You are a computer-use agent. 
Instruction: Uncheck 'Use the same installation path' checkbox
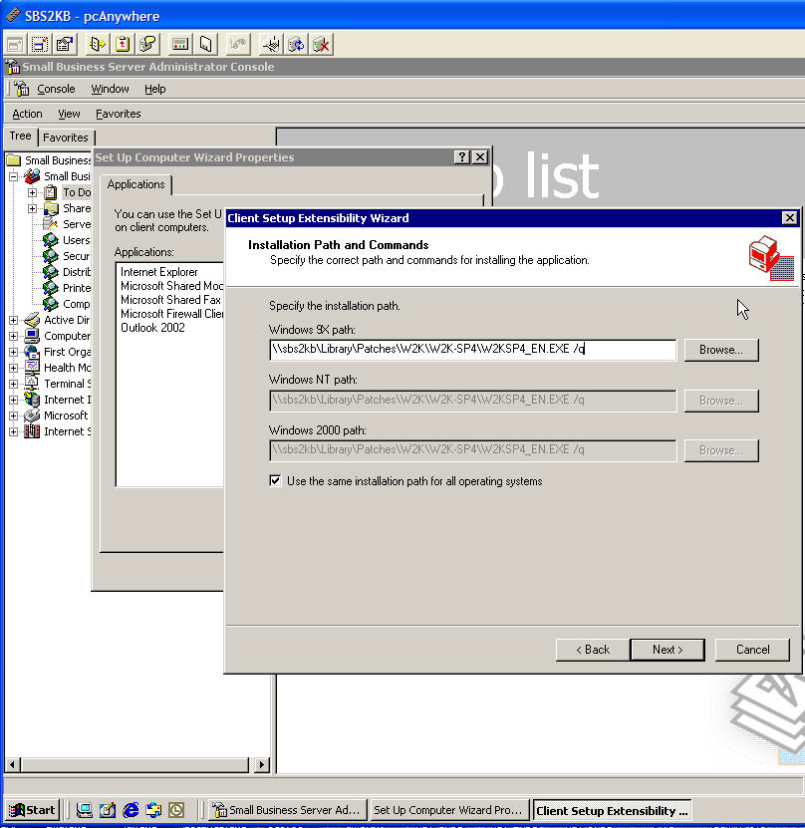pos(275,480)
